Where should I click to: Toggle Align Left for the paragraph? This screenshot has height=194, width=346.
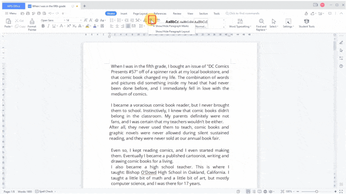(x=112, y=26)
